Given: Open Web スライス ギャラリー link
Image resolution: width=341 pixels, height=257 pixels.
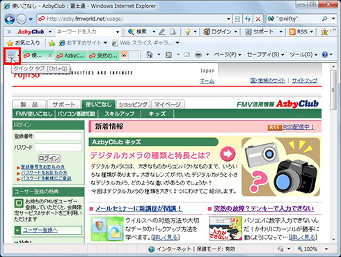Looking at the screenshot, I should pyautogui.click(x=145, y=43).
